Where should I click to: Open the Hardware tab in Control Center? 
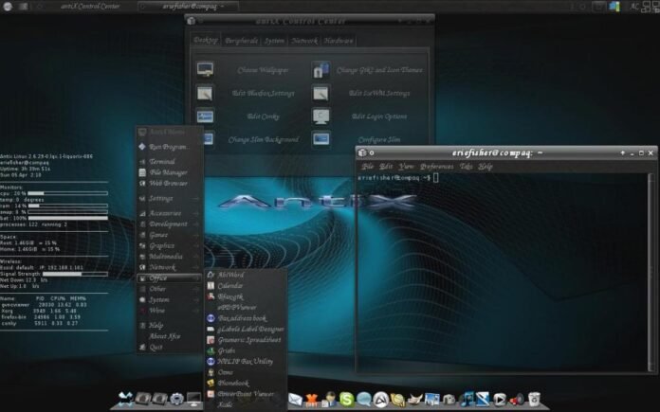tap(339, 41)
